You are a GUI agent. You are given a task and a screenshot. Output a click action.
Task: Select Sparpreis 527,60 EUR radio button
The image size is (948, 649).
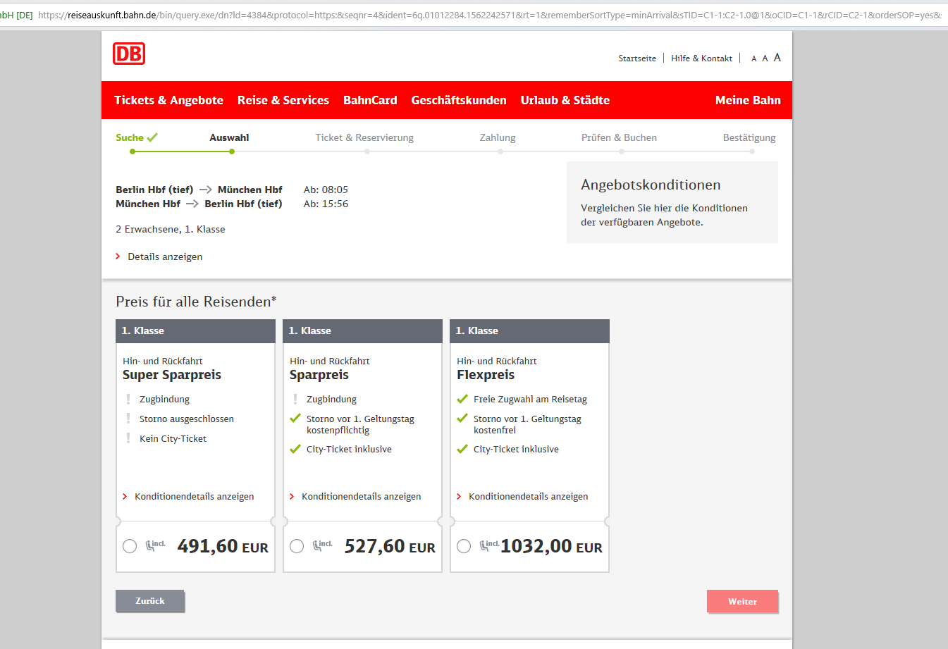297,546
